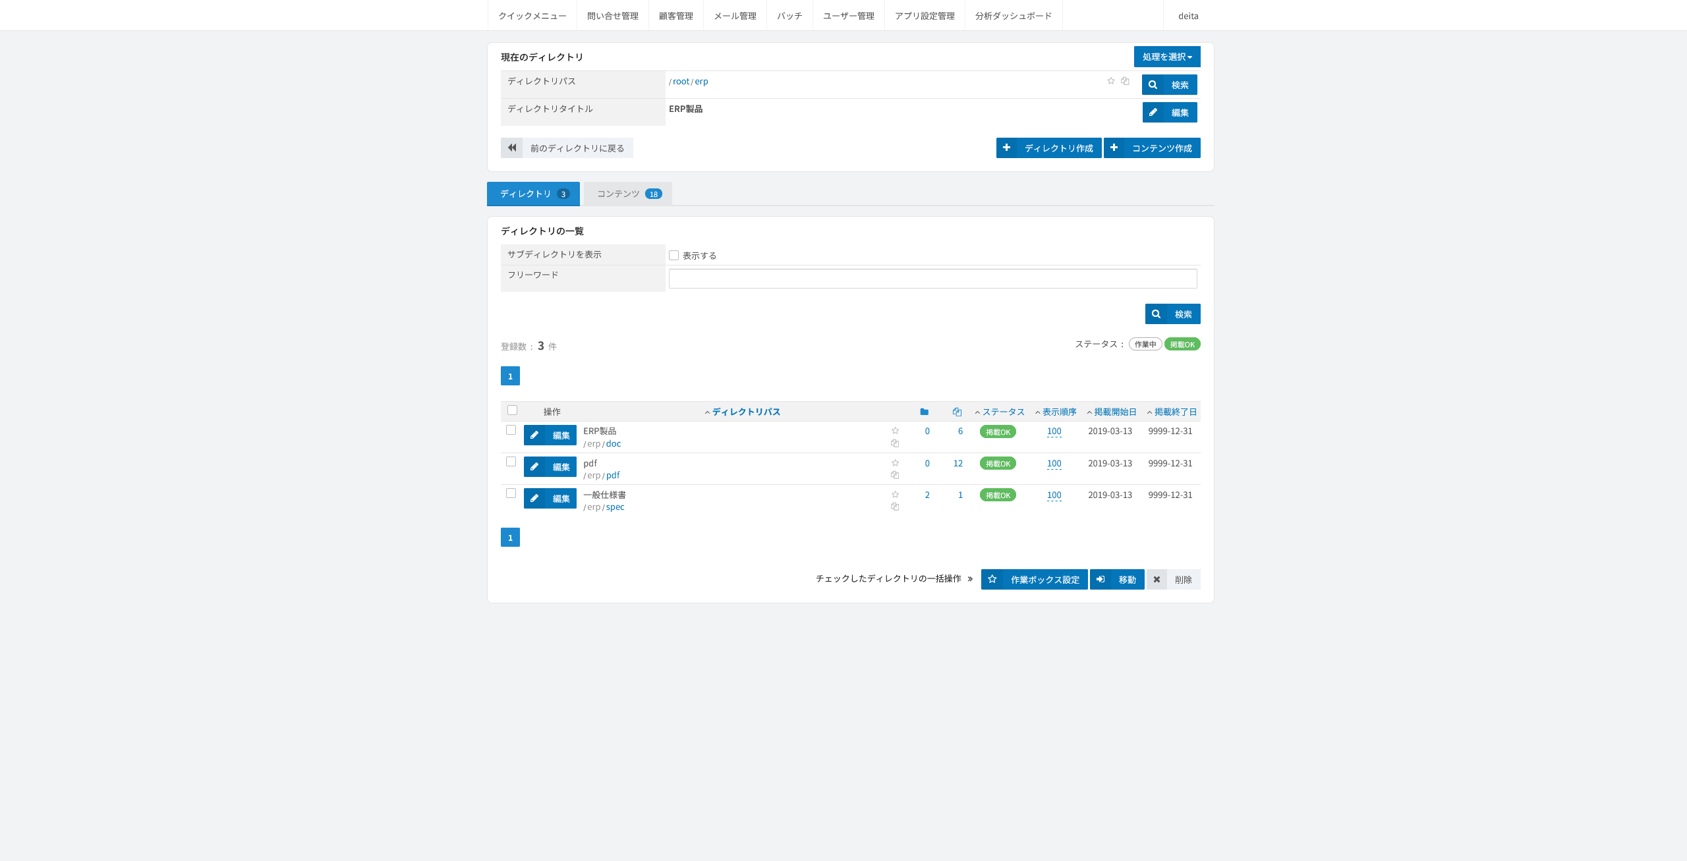Open the 処理を選択 dropdown
This screenshot has width=1687, height=861.
(1167, 57)
